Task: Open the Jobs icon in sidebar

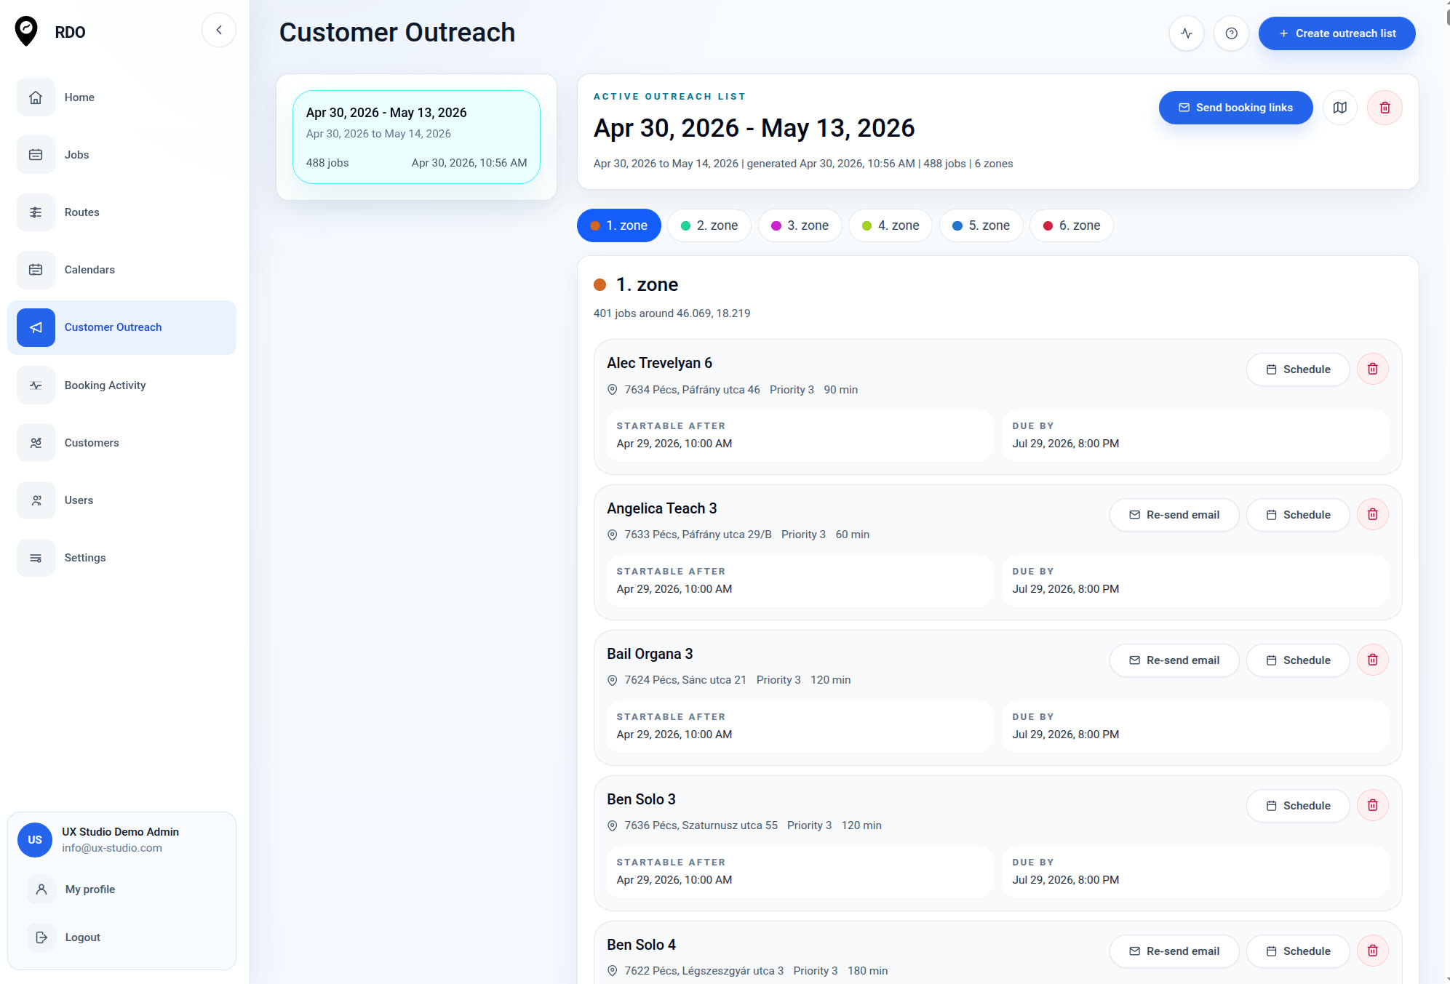Action: click(x=36, y=155)
